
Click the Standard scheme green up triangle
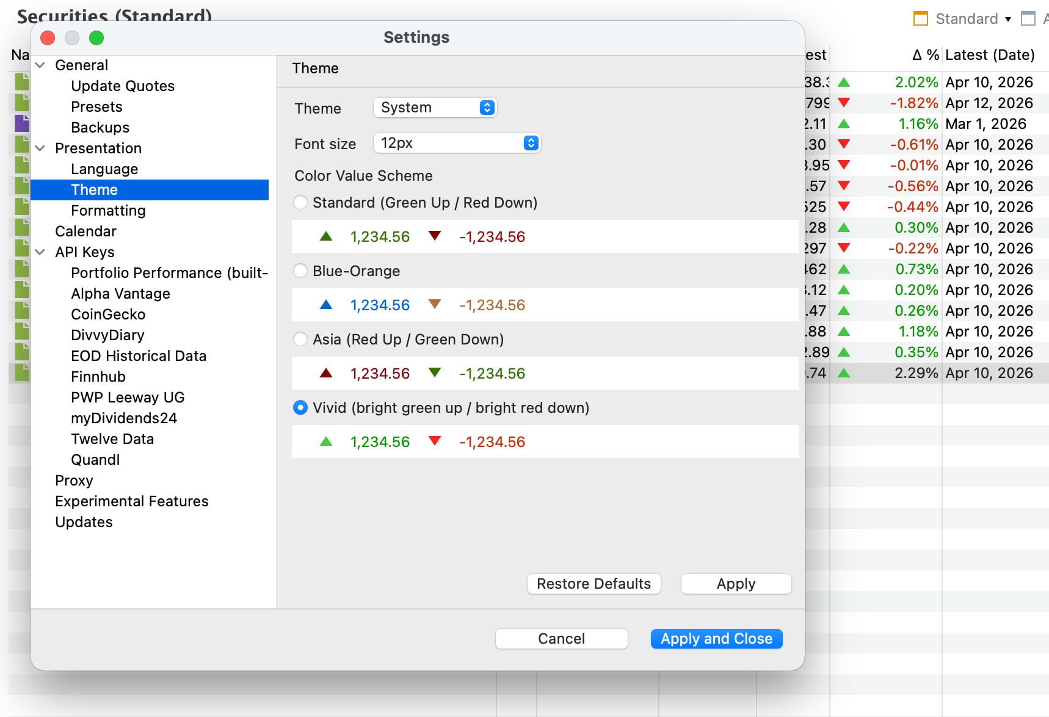coord(326,236)
